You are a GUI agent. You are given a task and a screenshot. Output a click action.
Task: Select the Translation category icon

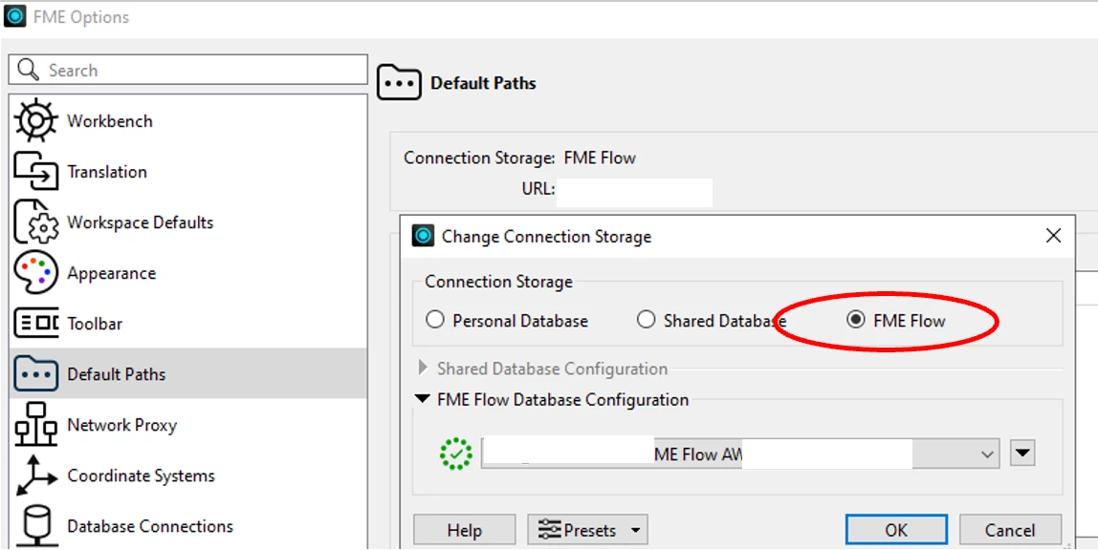tap(35, 172)
